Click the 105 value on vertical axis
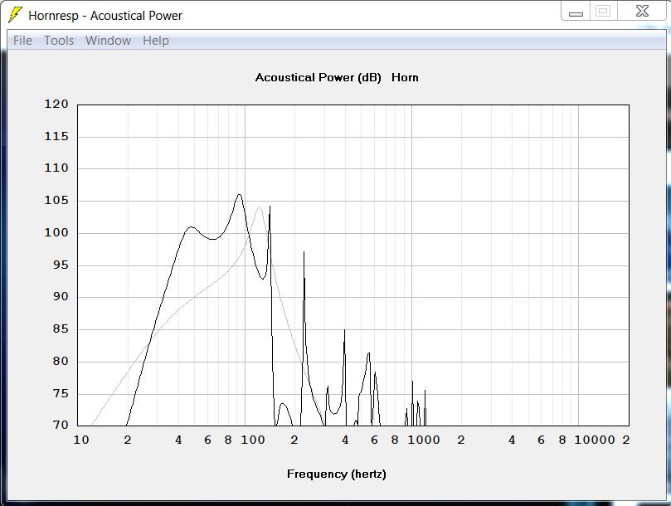671x506 pixels. pyautogui.click(x=56, y=201)
